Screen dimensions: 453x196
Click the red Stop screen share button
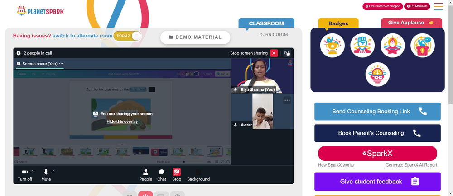tap(177, 175)
